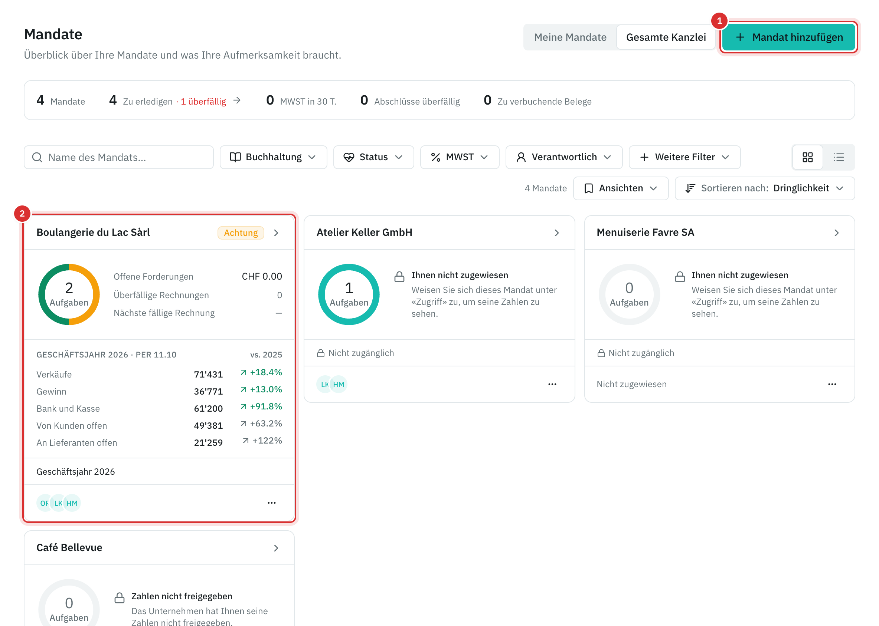
Task: Click the search magnifier icon
Action: tap(37, 157)
